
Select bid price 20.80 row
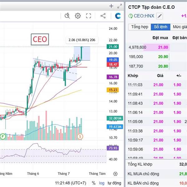(x=163, y=66)
